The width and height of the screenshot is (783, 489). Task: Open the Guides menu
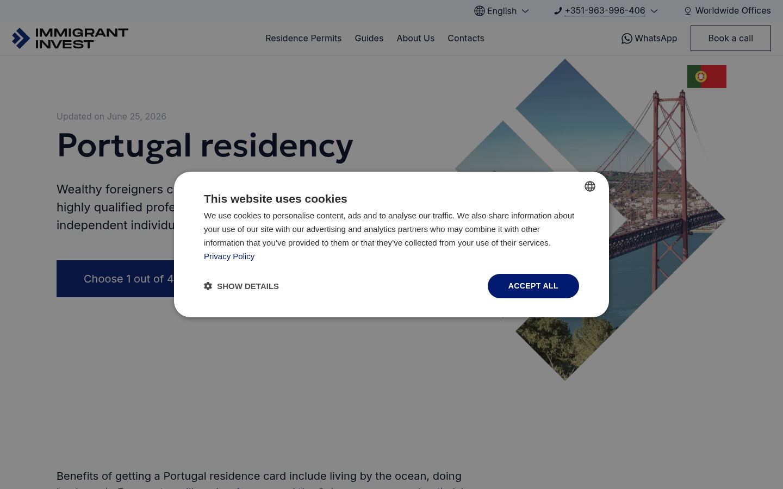(x=369, y=38)
